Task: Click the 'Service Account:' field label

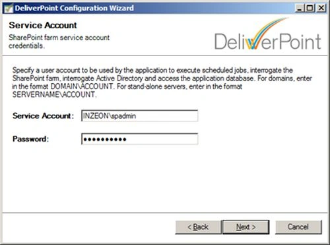Action: pyautogui.click(x=43, y=116)
